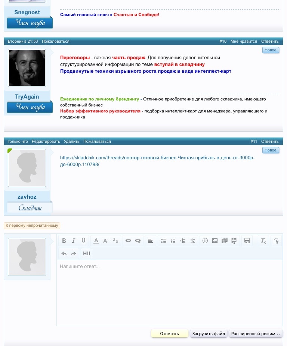
Task: Click the HII toolbar button
Action: point(87,253)
